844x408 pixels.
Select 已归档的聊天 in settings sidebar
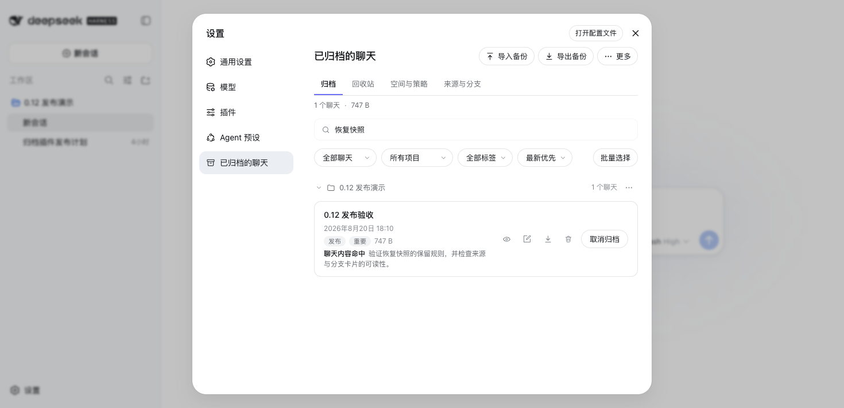[x=246, y=163]
